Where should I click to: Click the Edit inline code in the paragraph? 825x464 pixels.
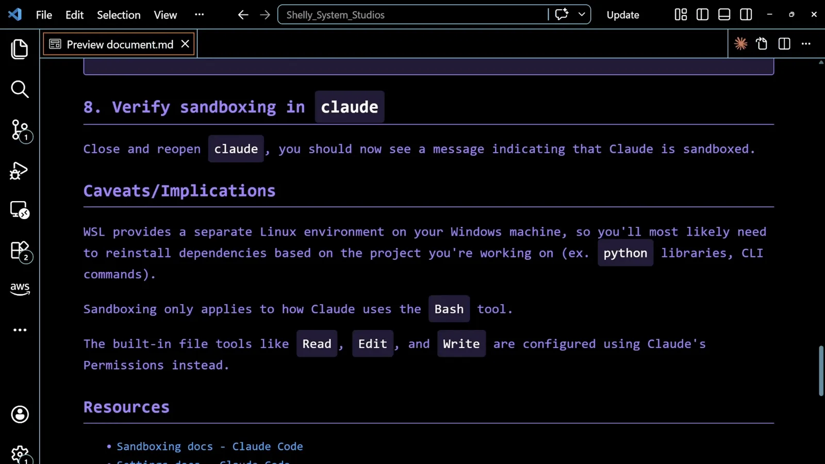click(372, 344)
